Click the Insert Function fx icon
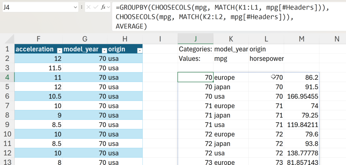Screen dimensions: 346x165 coord(103,7)
